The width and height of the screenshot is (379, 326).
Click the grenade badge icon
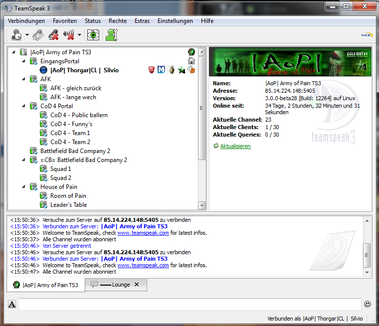coord(172,70)
